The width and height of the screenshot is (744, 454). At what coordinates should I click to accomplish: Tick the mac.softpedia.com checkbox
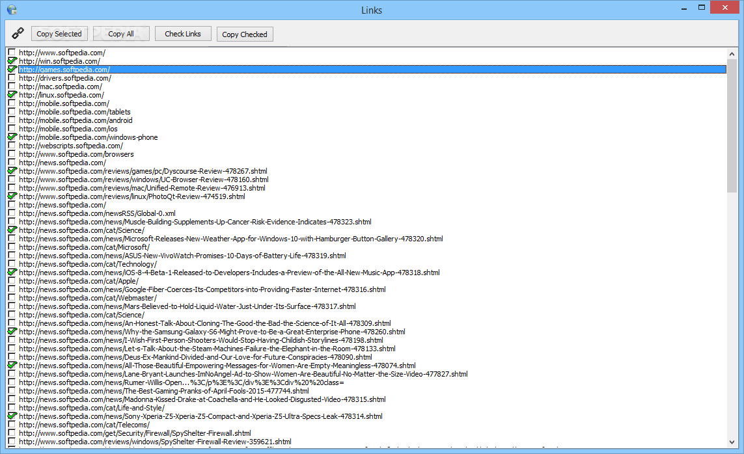coord(11,87)
